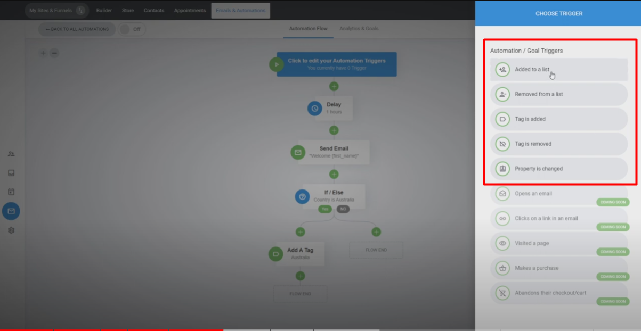641x331 pixels.
Task: Click the video progress bar at bottom
Action: pos(320,329)
